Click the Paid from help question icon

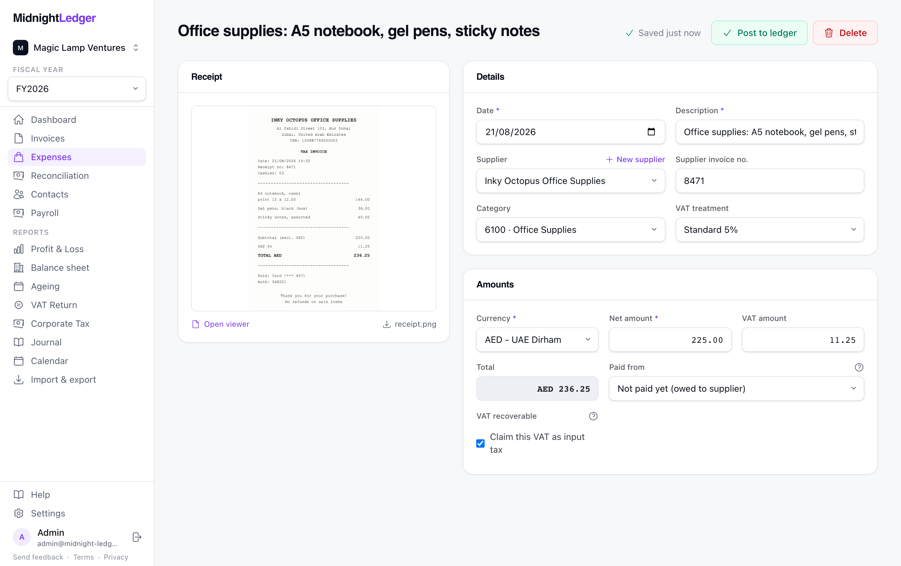859,368
